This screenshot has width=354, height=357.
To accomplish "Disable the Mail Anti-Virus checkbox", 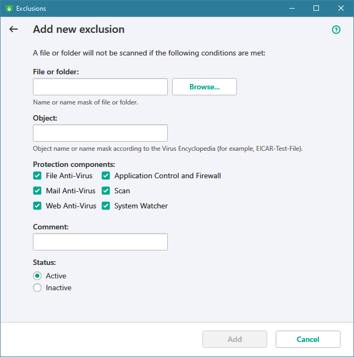I will tap(37, 191).
